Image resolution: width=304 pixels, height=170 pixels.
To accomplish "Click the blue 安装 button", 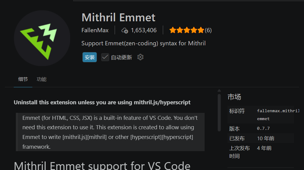I will [90, 57].
